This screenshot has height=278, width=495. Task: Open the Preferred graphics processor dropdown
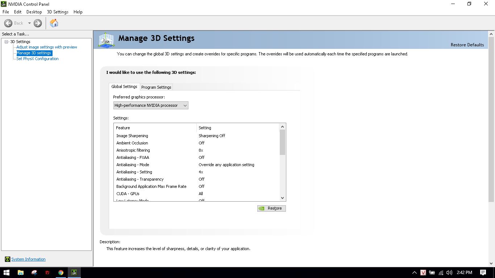click(151, 105)
